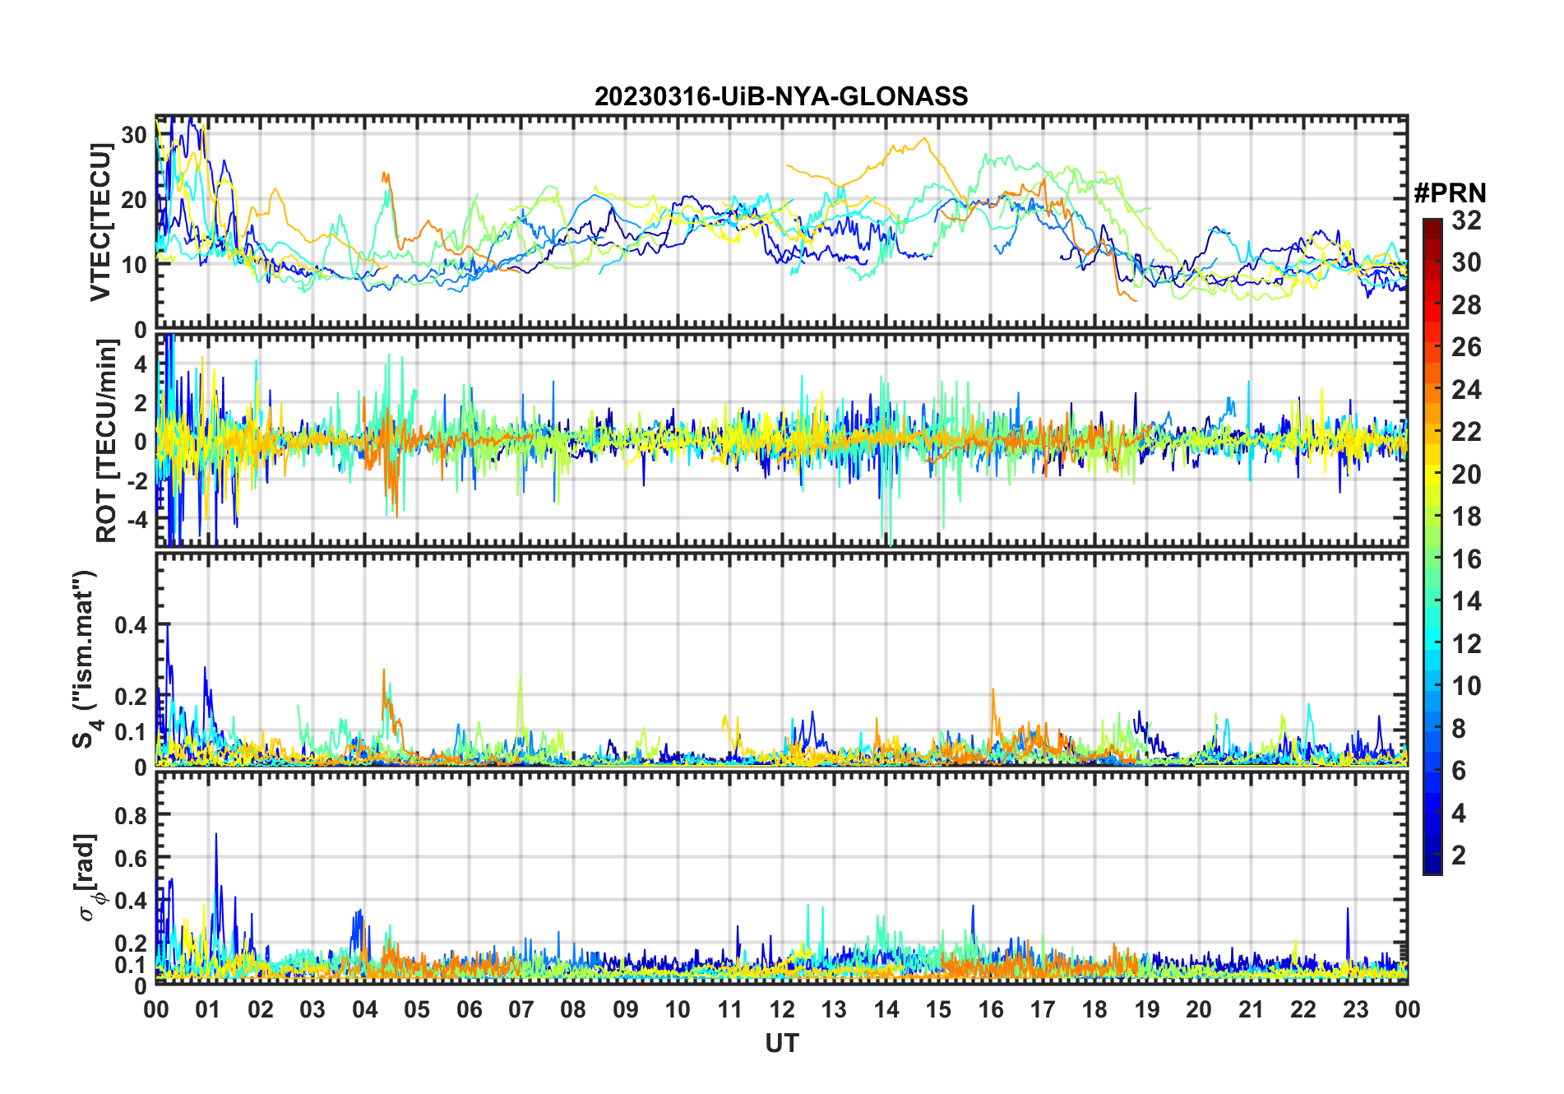Click colorbar tick label 14

pyautogui.click(x=1466, y=601)
